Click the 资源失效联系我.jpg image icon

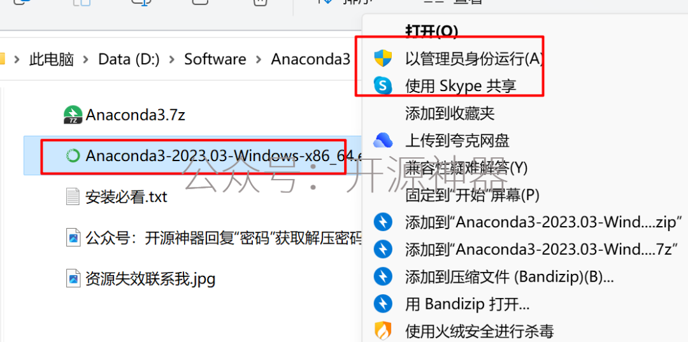pos(73,278)
